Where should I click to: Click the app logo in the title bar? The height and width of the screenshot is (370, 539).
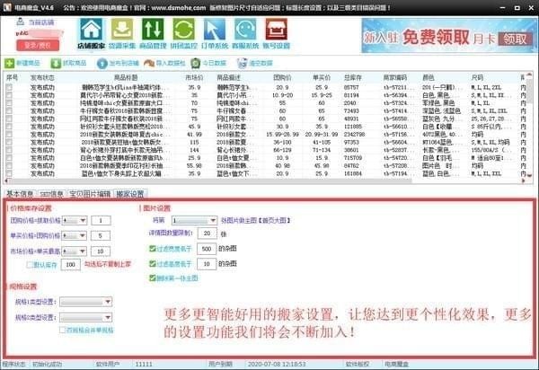(x=7, y=7)
